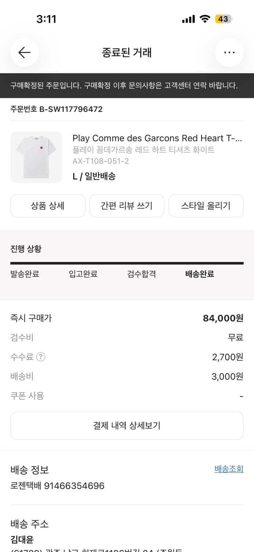Image resolution: width=254 pixels, height=552 pixels.
Task: Tap the cellular signal bars icon
Action: click(x=188, y=18)
